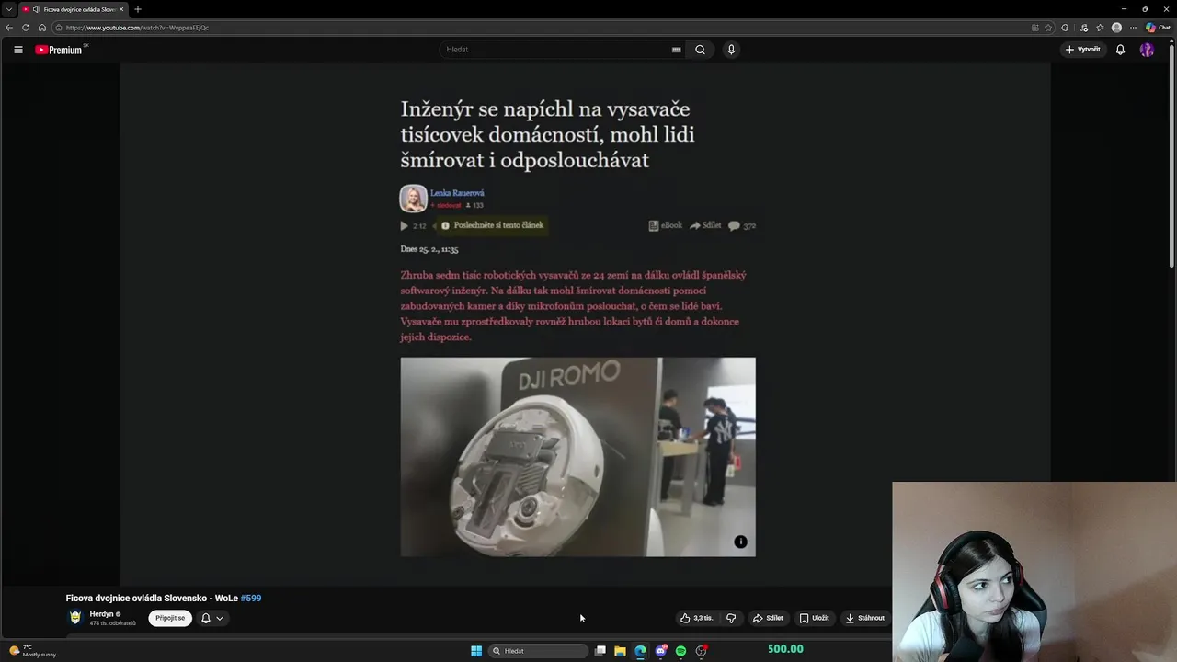Viewport: 1177px width, 662px height.
Task: Select the Ficova dvojnice ovládla Slovensko tab
Action: [73, 9]
